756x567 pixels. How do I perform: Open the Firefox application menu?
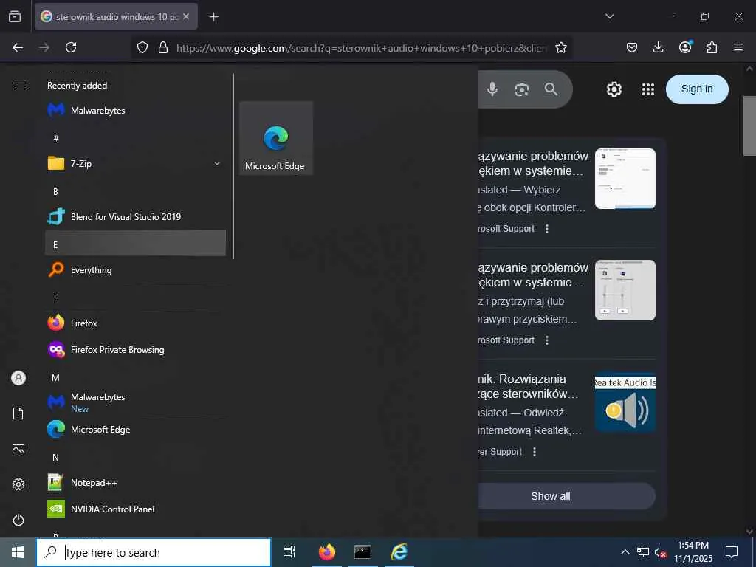tap(738, 47)
